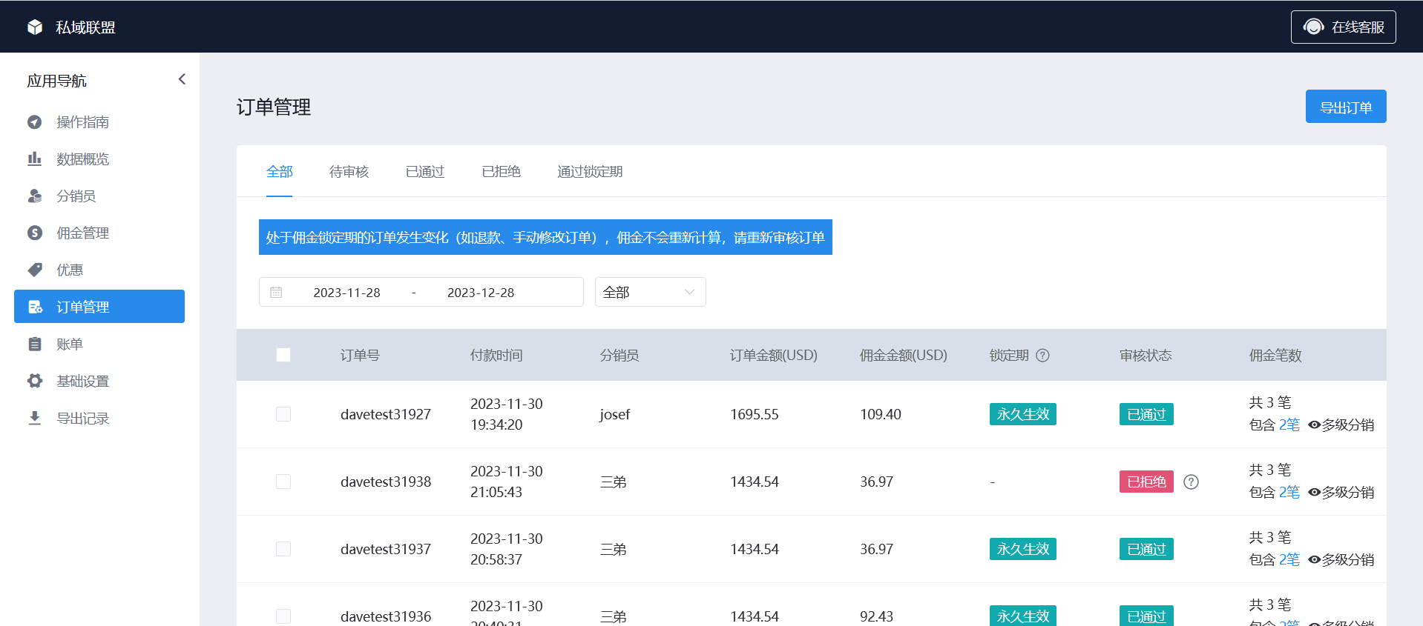The width and height of the screenshot is (1423, 626).
Task: Click the person icon beside 分销员
Action: 34,196
